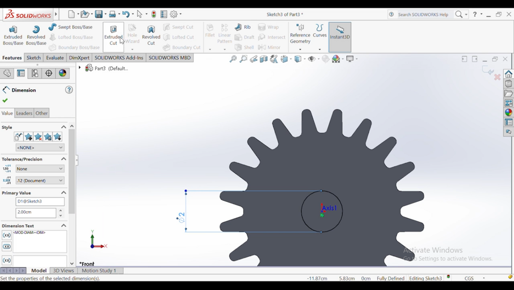Expand the SOLIDWORKS menu arrow
Screen dimensions: 514x290
(56, 15)
